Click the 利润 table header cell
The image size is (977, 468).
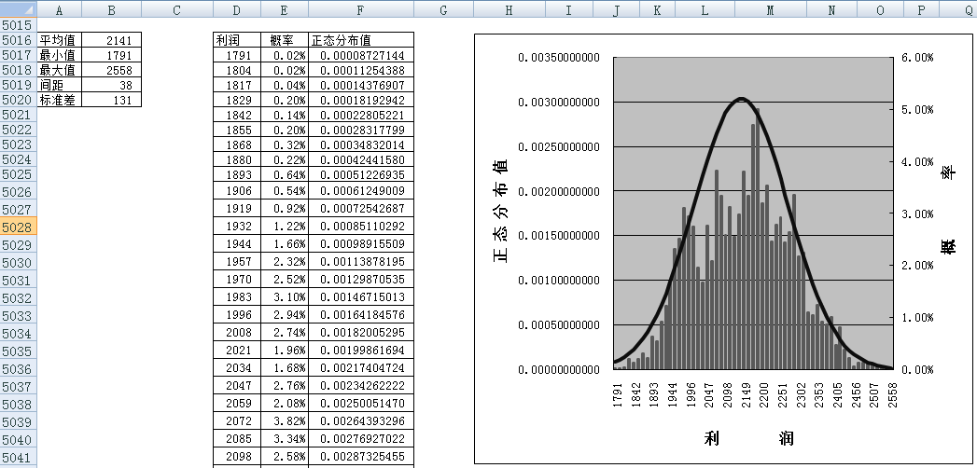pos(236,41)
